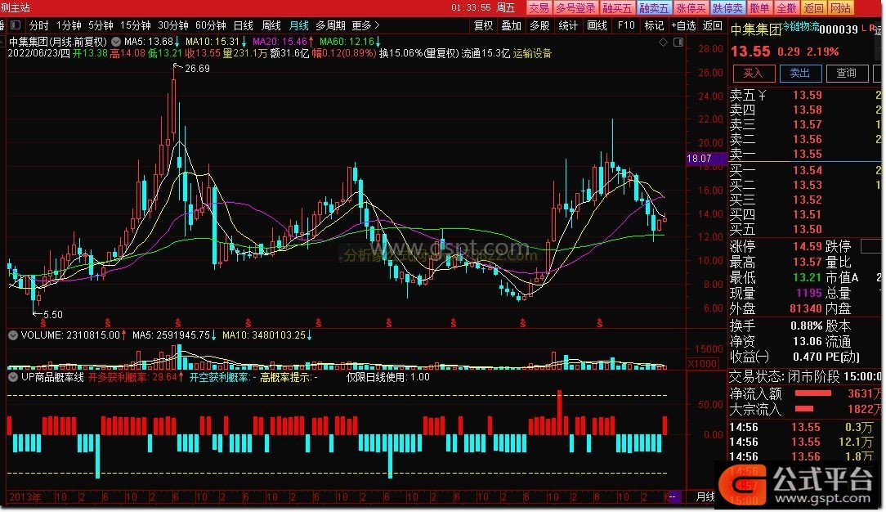Select the 1分钟 period tab
This screenshot has height=512, width=886.
pyautogui.click(x=69, y=25)
